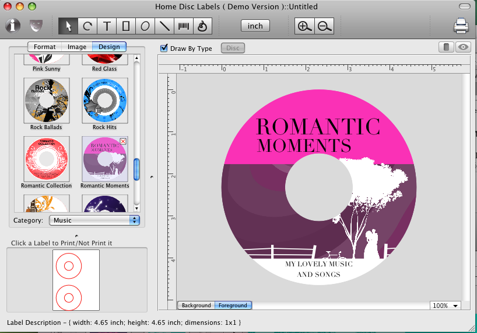Click the inch units button

(x=255, y=26)
